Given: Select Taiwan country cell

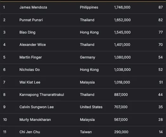Looking at the screenshot, I should (86, 132).
